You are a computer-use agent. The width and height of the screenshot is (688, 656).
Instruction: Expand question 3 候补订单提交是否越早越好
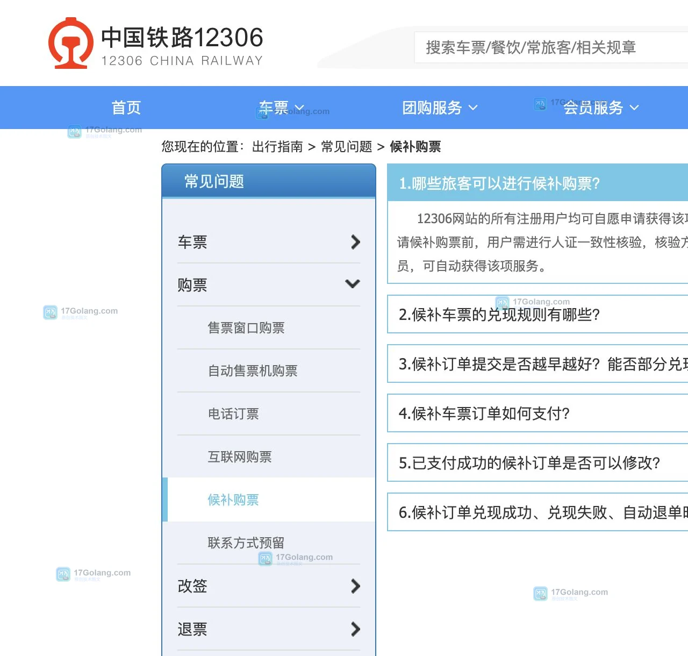click(537, 363)
